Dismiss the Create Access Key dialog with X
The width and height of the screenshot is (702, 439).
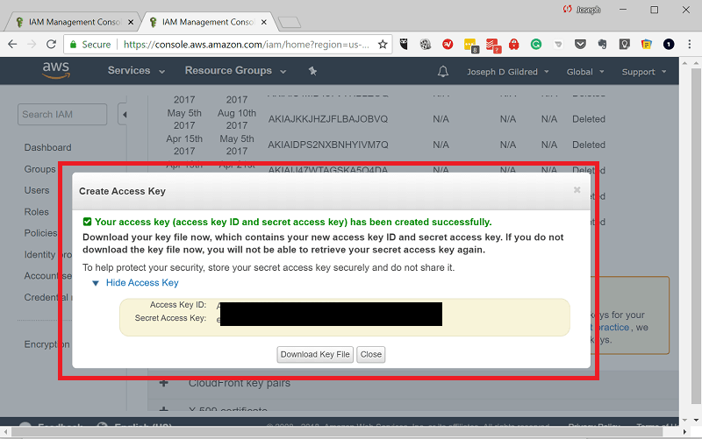(x=577, y=190)
